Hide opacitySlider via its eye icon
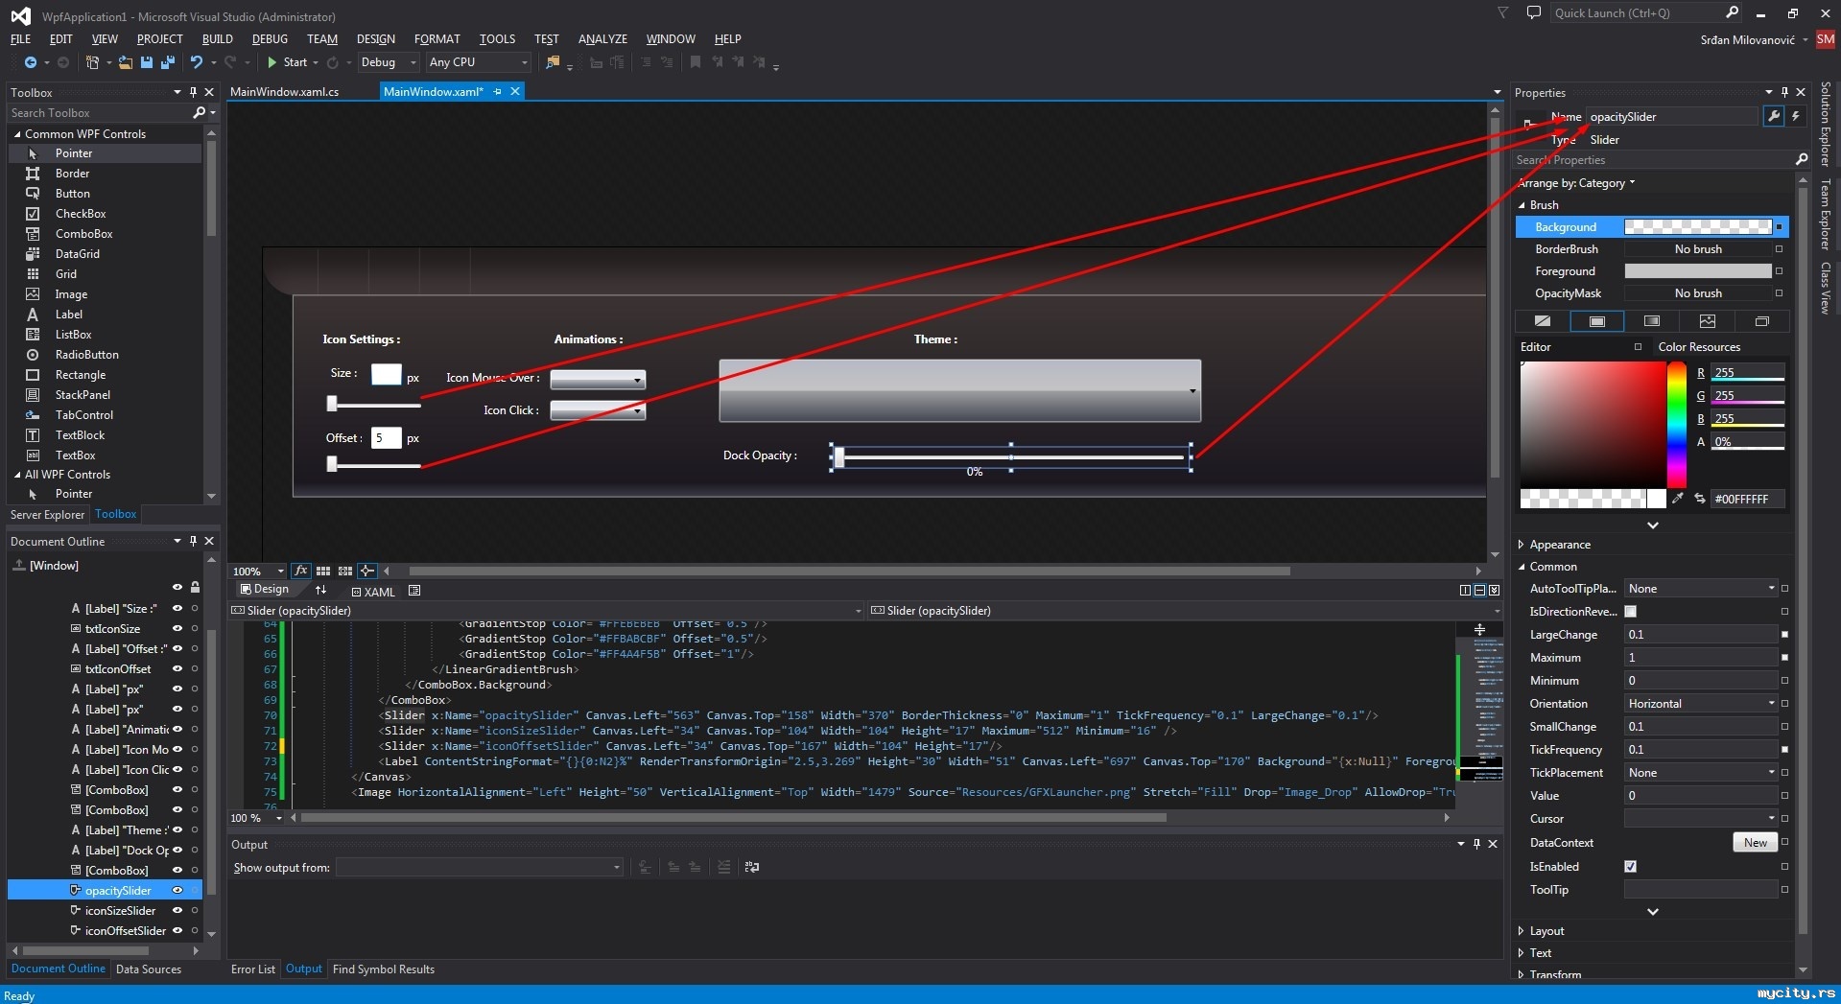This screenshot has height=1004, width=1841. pyautogui.click(x=177, y=890)
